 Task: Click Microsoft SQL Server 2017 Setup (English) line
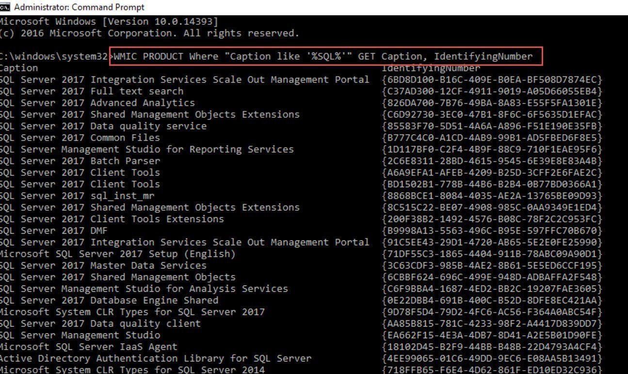coord(118,254)
